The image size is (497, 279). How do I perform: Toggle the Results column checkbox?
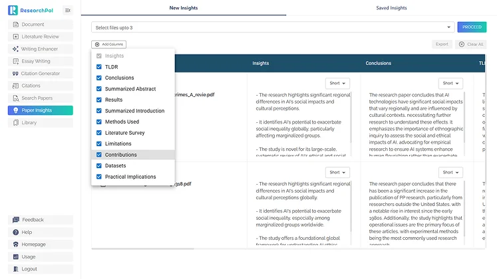99,100
